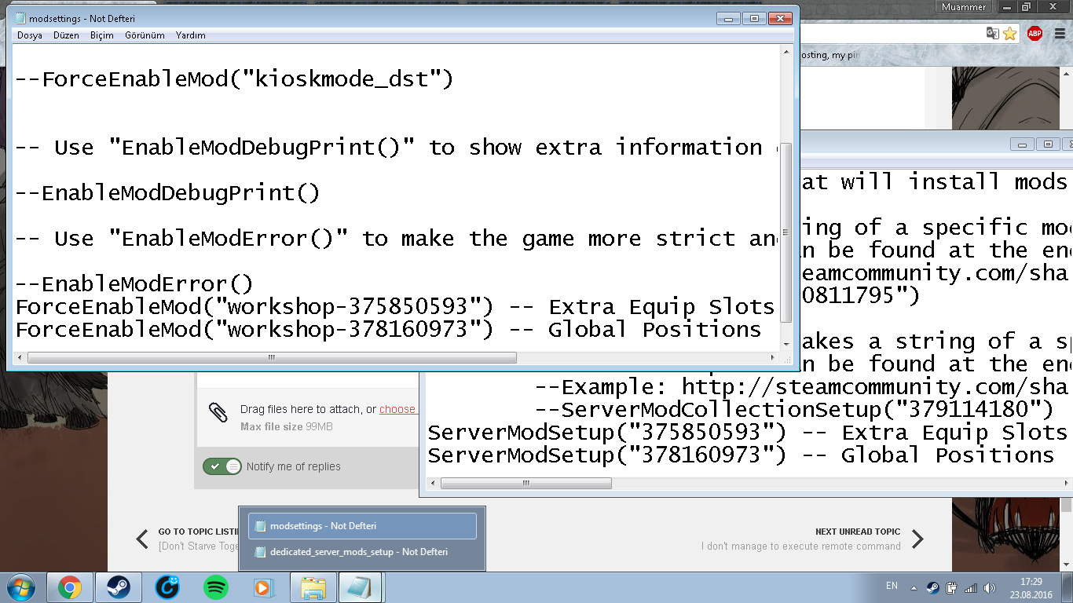The image size is (1073, 603).
Task: Open the EN language selector in the taskbar
Action: coord(892,586)
